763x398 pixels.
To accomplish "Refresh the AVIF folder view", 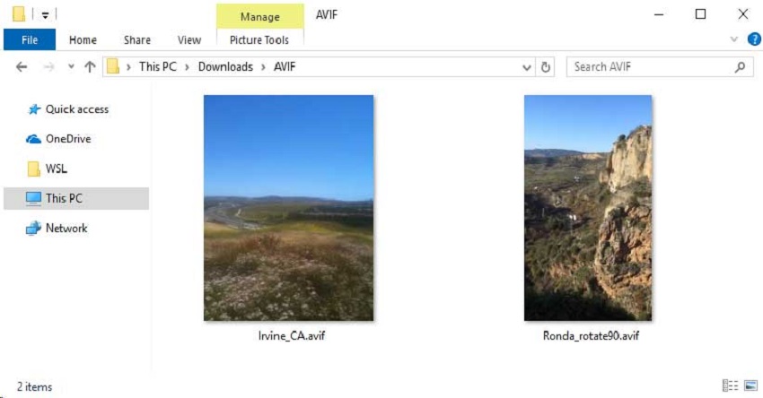I will pyautogui.click(x=546, y=67).
